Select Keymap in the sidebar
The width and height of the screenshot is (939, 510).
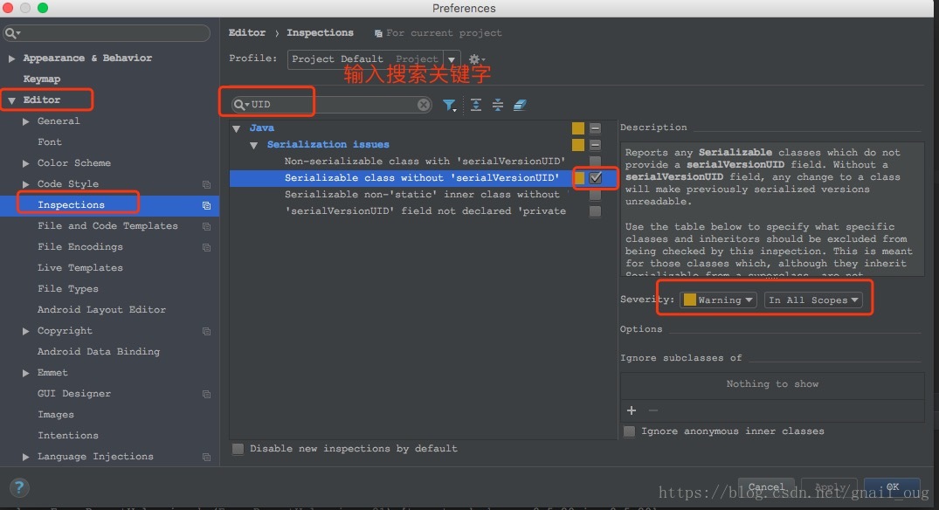41,79
